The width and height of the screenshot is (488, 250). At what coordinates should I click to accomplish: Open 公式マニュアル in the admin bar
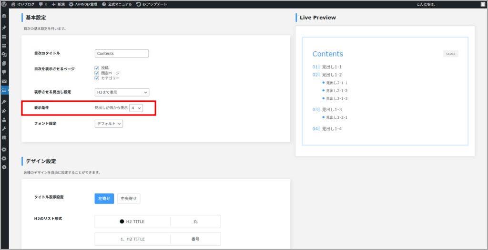coord(117,4)
